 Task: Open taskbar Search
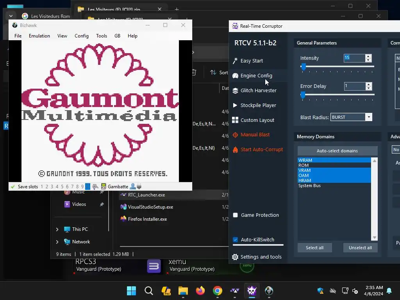point(148,291)
